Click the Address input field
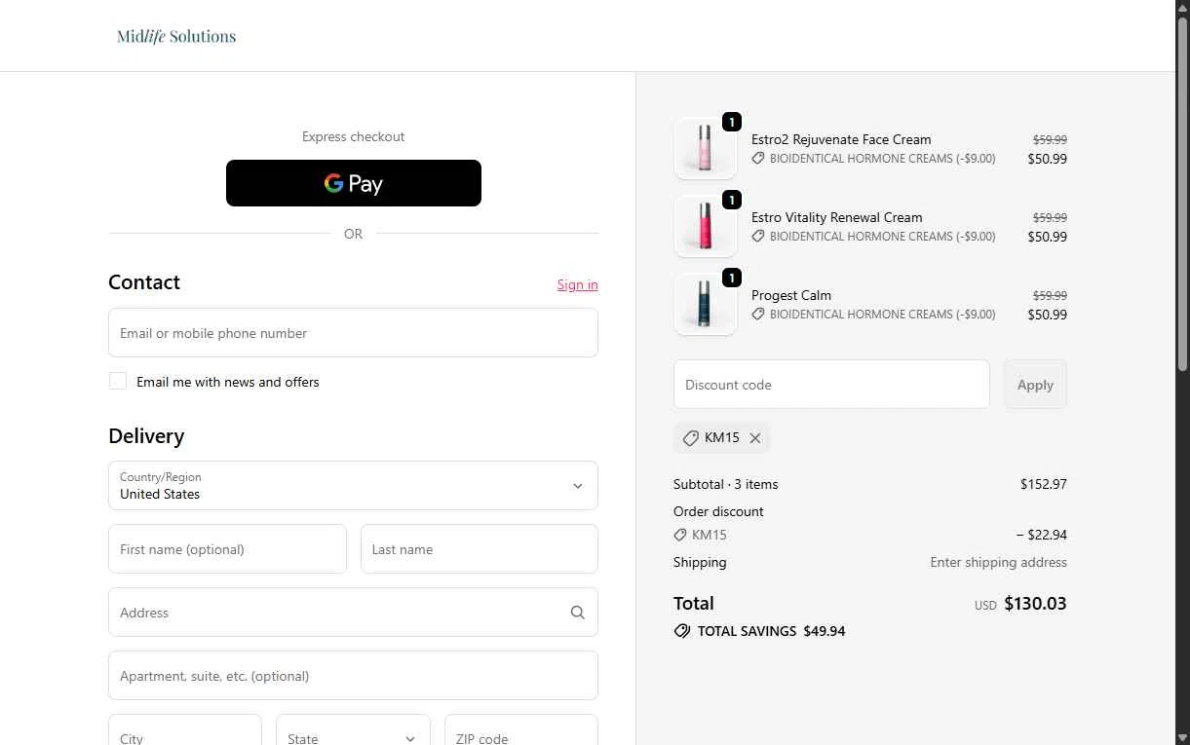Image resolution: width=1190 pixels, height=745 pixels. click(x=353, y=613)
